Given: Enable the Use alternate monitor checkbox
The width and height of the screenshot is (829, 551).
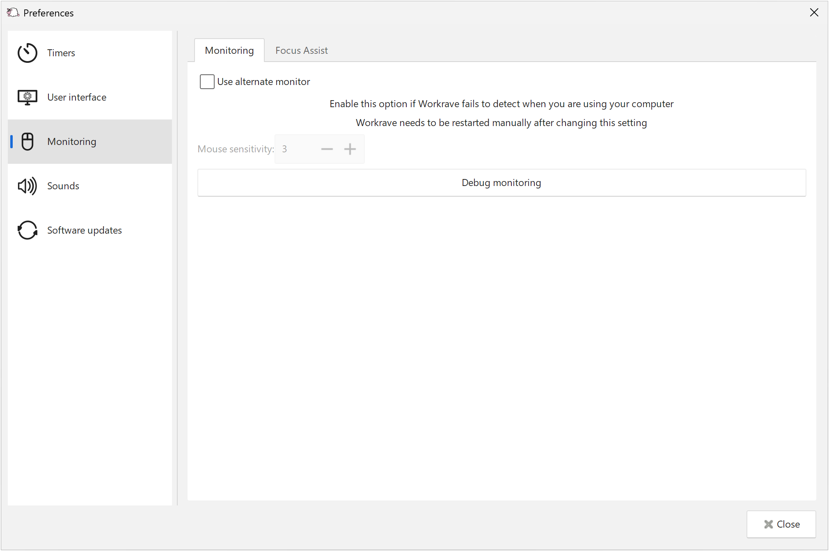Looking at the screenshot, I should click(207, 82).
